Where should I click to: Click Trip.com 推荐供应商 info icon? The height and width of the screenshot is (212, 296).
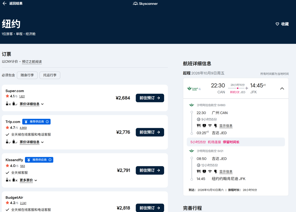[47, 122]
